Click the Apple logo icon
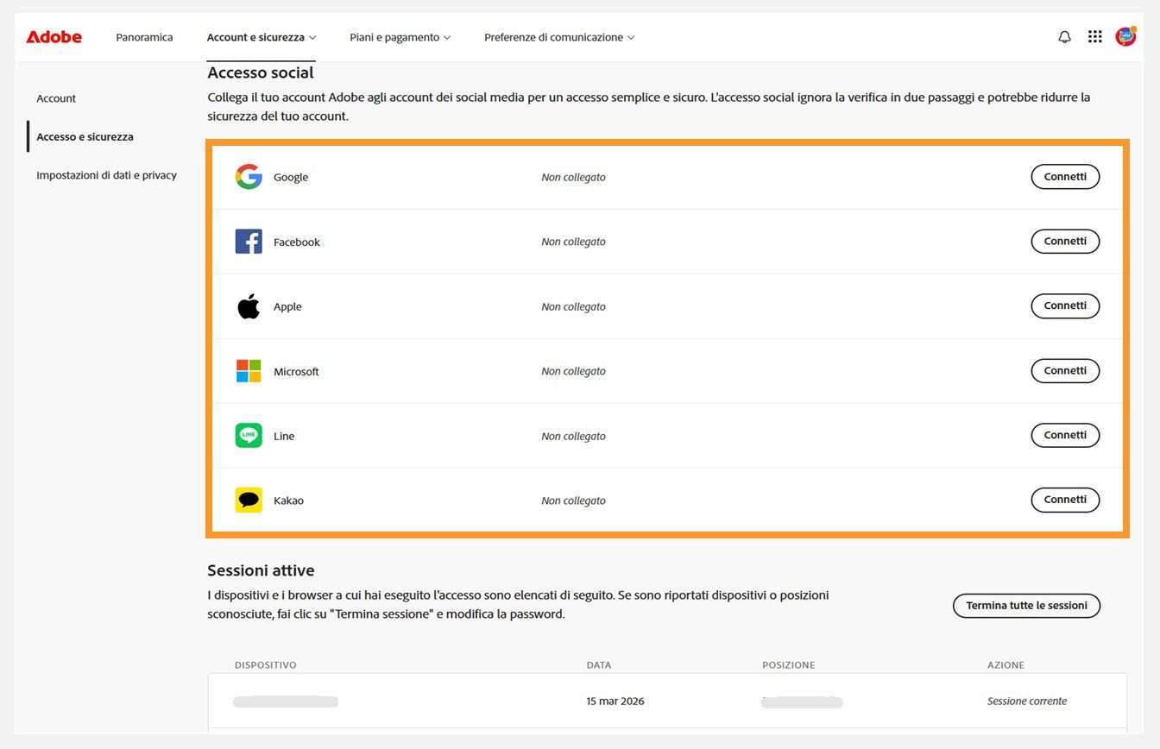1160x749 pixels. (x=248, y=305)
